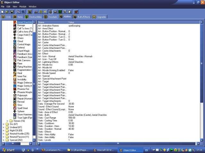Screen dimensions: 205x153
Task: Open the Upgrades tab
Action: [x=100, y=17]
